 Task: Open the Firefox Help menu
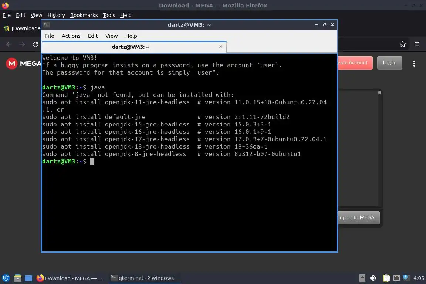click(x=126, y=15)
